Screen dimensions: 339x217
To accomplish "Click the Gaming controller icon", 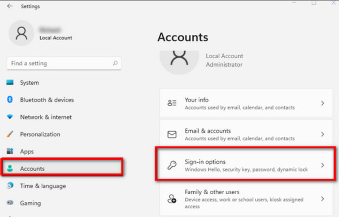I will click(x=10, y=203).
